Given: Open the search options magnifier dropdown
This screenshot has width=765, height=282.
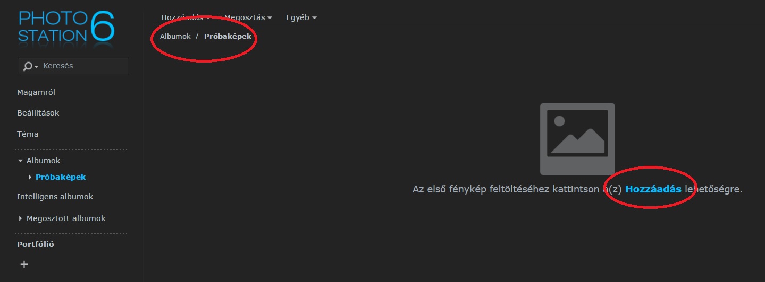Looking at the screenshot, I should pyautogui.click(x=31, y=66).
